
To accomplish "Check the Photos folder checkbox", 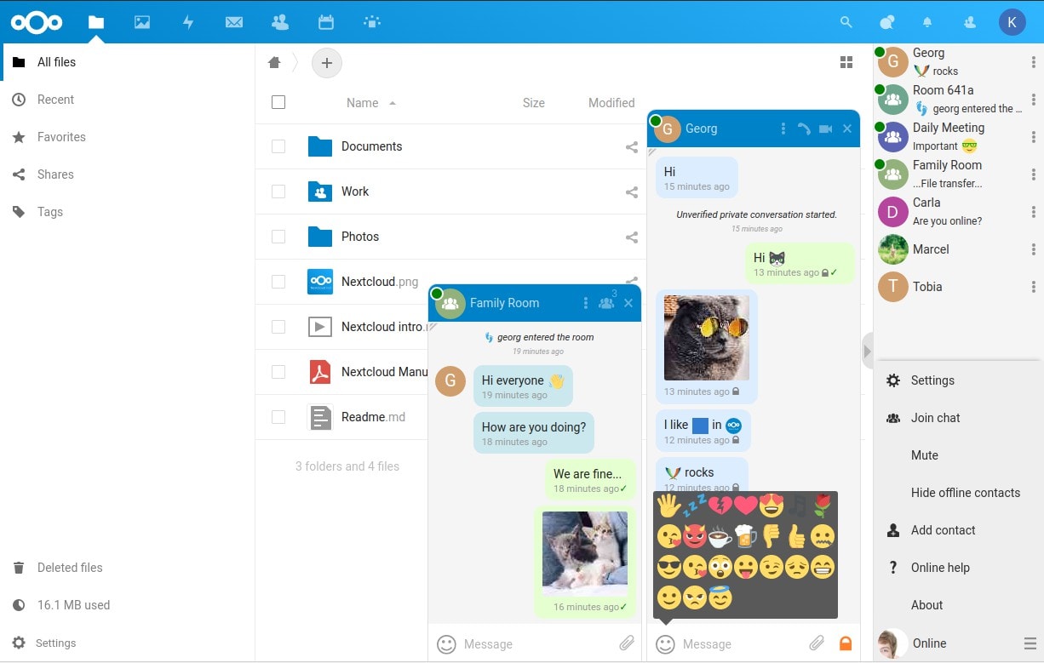I will tap(278, 237).
